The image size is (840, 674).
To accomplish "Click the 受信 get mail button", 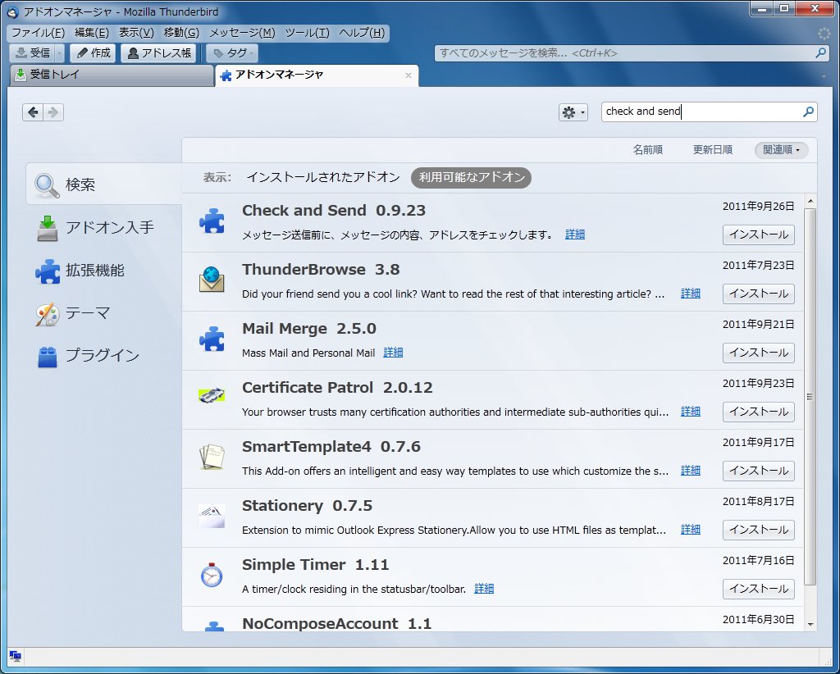I will [32, 53].
